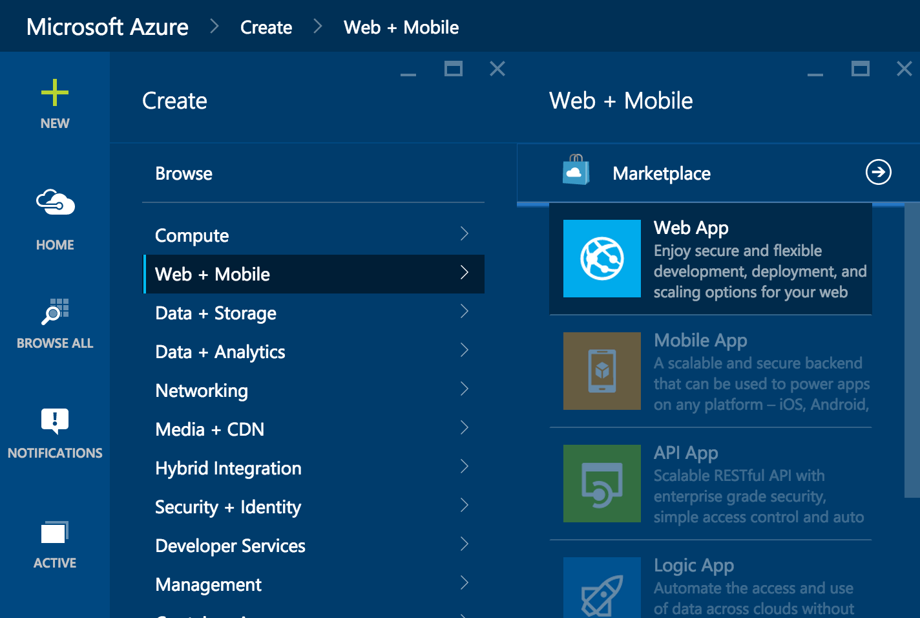The image size is (920, 618).
Task: Select the Management menu item
Action: pyautogui.click(x=313, y=584)
